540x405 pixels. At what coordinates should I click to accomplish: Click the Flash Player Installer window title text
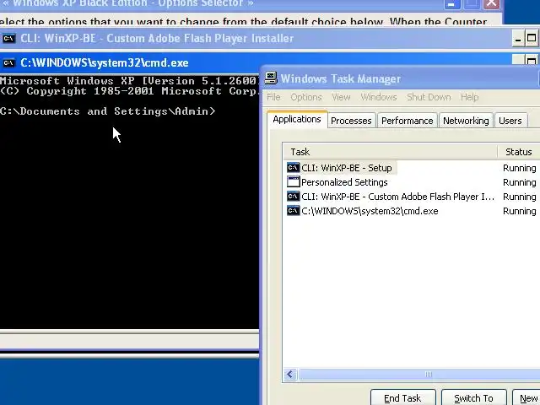point(157,38)
